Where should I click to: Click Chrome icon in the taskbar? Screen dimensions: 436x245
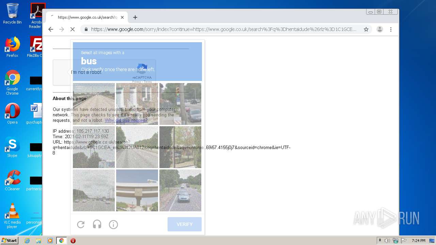[x=61, y=241]
